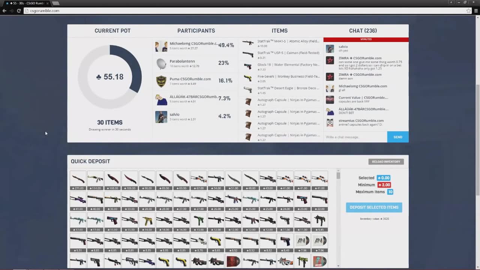Select the green pistol priced 13.00
This screenshot has width=480, height=270.
199,222
